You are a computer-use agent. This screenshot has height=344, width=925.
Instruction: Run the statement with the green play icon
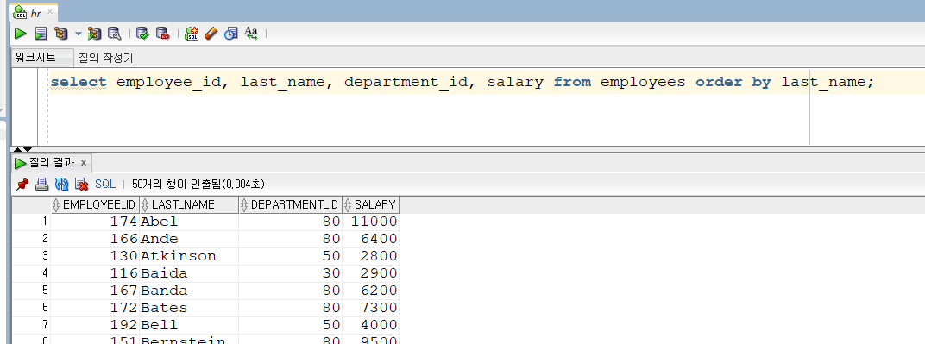[21, 34]
